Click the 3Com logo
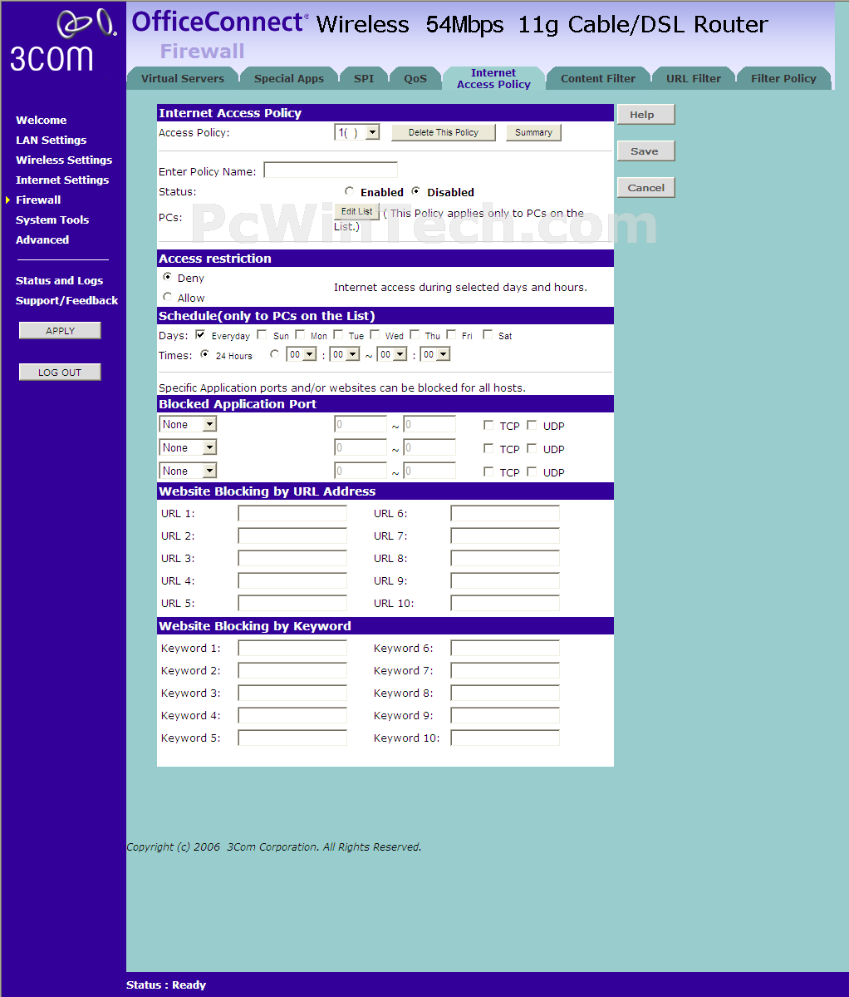 [x=62, y=42]
